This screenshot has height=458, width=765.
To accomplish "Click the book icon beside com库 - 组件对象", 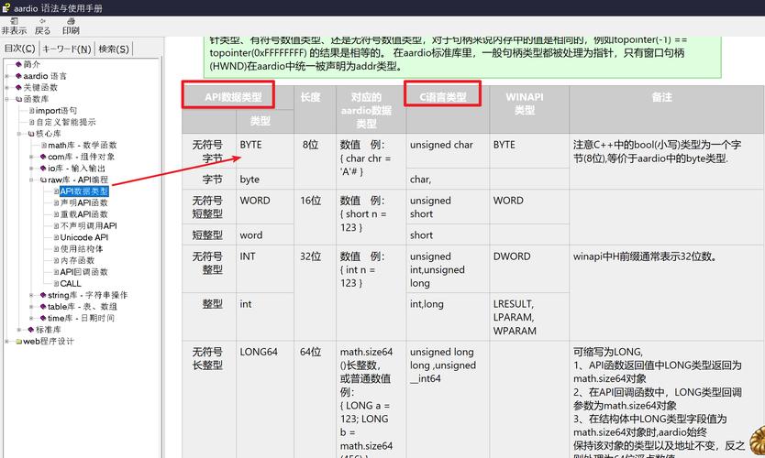I will point(43,157).
